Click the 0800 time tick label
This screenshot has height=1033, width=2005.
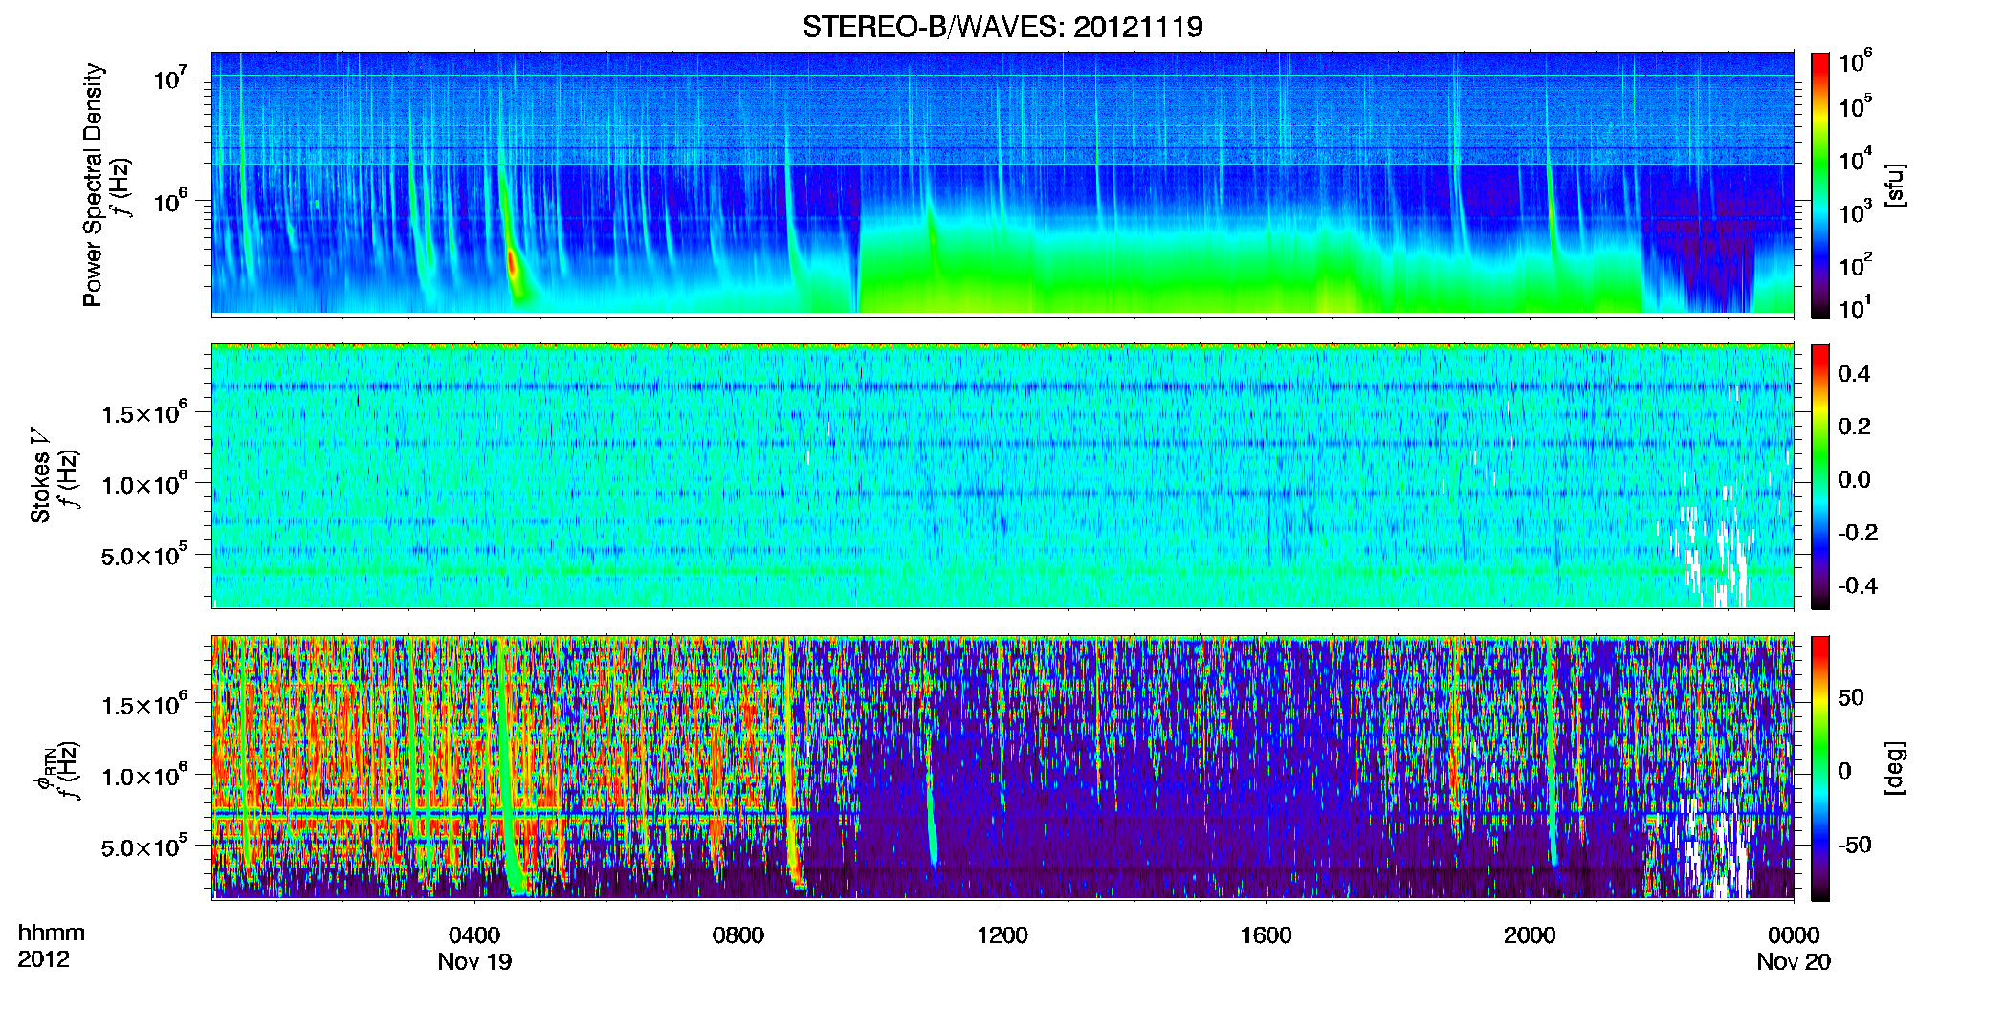coord(738,935)
